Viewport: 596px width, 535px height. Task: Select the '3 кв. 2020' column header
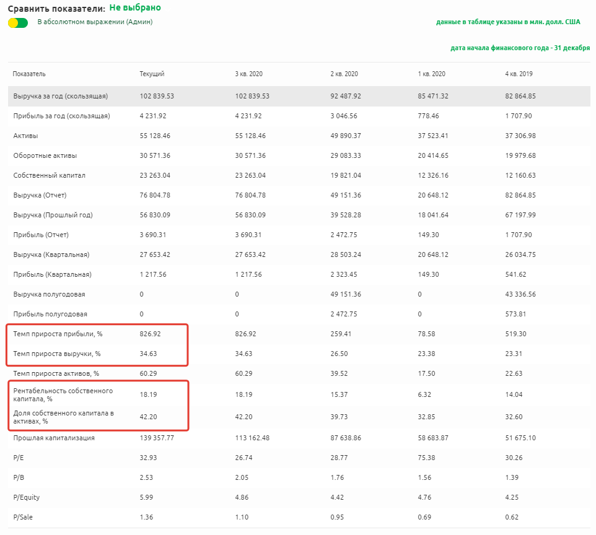click(248, 74)
